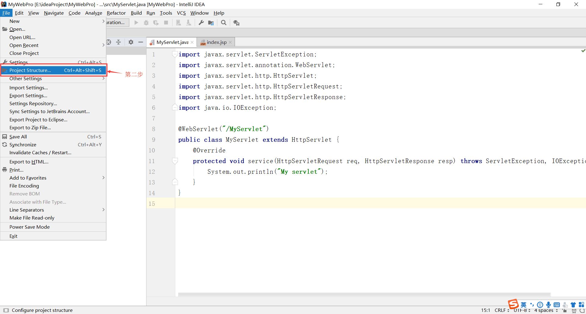Toggle Make File Read-only

[53, 218]
